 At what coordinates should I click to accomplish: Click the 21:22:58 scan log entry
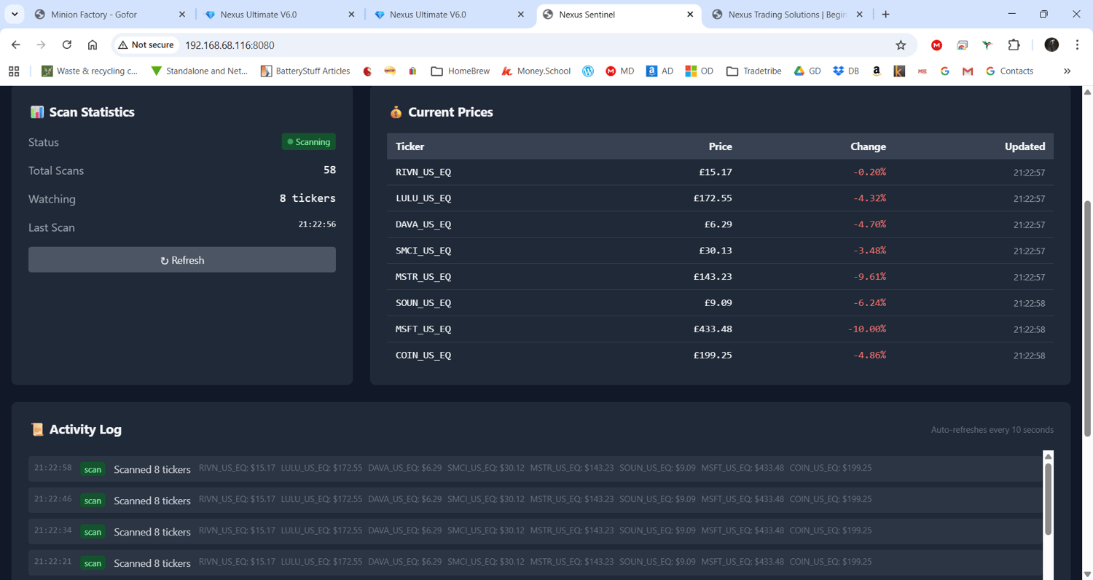(536, 469)
